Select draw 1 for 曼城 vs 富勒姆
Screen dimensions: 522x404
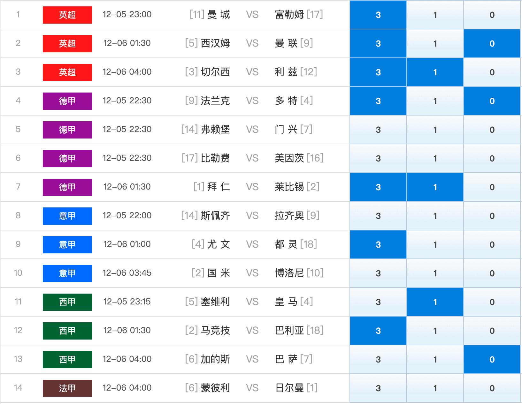(x=435, y=15)
